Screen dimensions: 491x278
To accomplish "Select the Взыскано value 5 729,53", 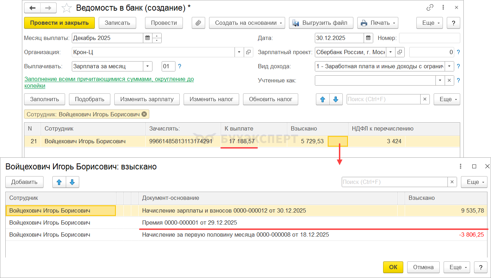I will pyautogui.click(x=312, y=141).
